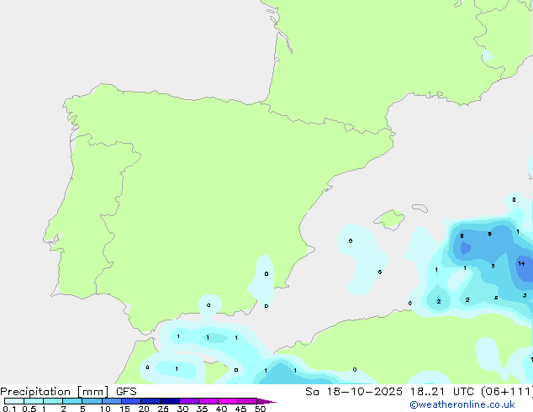
Task: Click the legend tick label '35'
Action: (x=202, y=409)
